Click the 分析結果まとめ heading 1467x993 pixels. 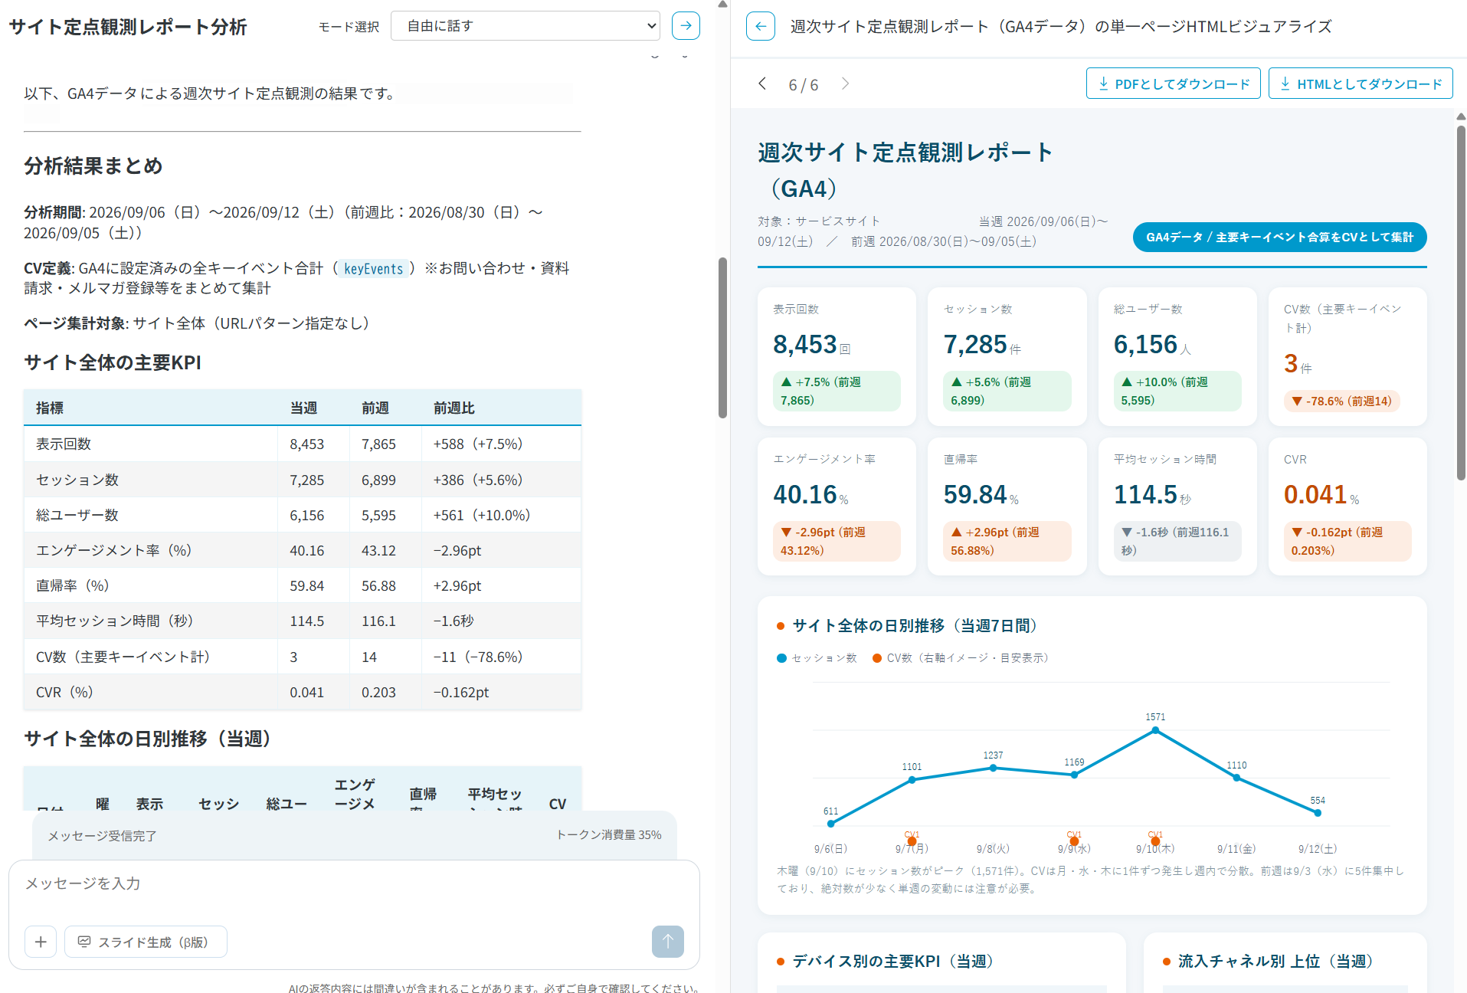tap(93, 165)
